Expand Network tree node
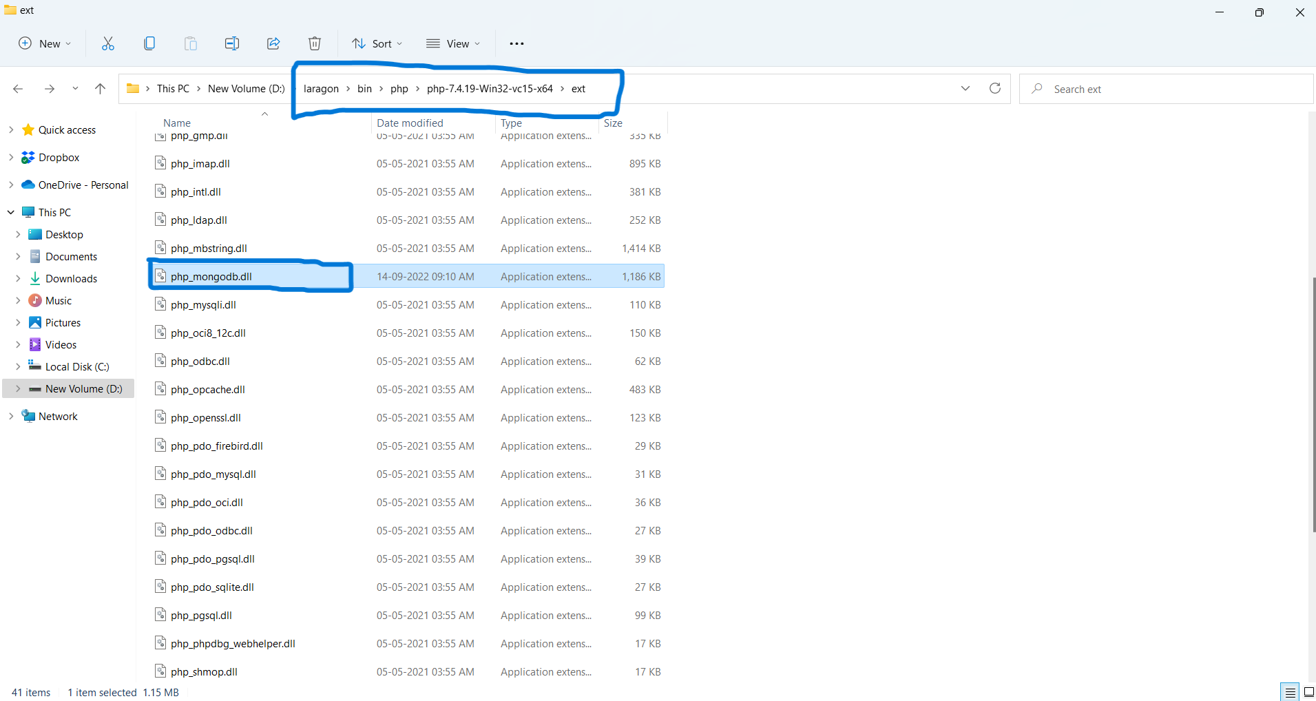This screenshot has width=1316, height=701. (x=11, y=416)
